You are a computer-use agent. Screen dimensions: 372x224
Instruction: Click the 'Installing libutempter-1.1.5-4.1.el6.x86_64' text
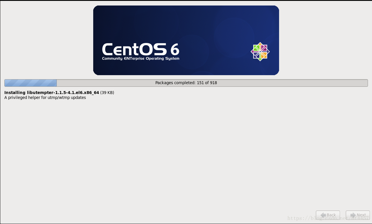(x=52, y=93)
